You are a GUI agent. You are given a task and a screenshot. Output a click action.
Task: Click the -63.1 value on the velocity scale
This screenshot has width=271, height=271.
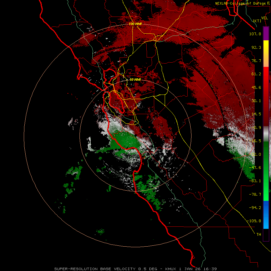pos(255,181)
